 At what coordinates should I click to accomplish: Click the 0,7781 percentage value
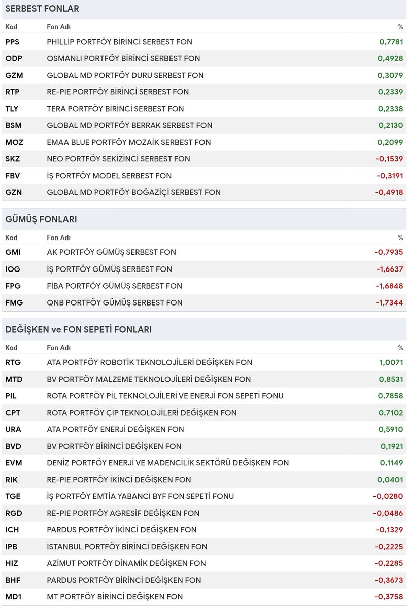coord(391,42)
